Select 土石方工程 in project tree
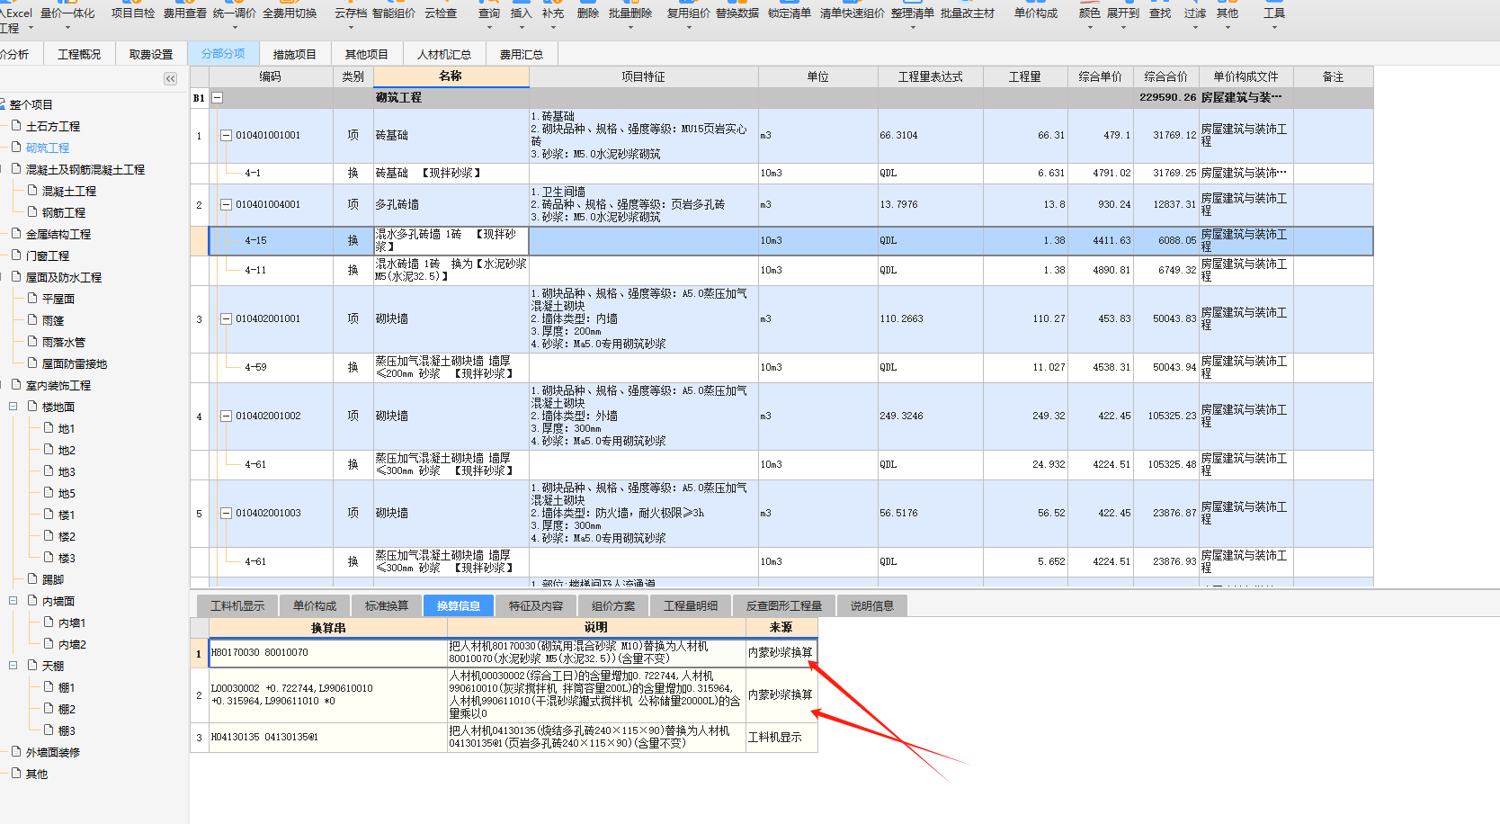 (53, 126)
